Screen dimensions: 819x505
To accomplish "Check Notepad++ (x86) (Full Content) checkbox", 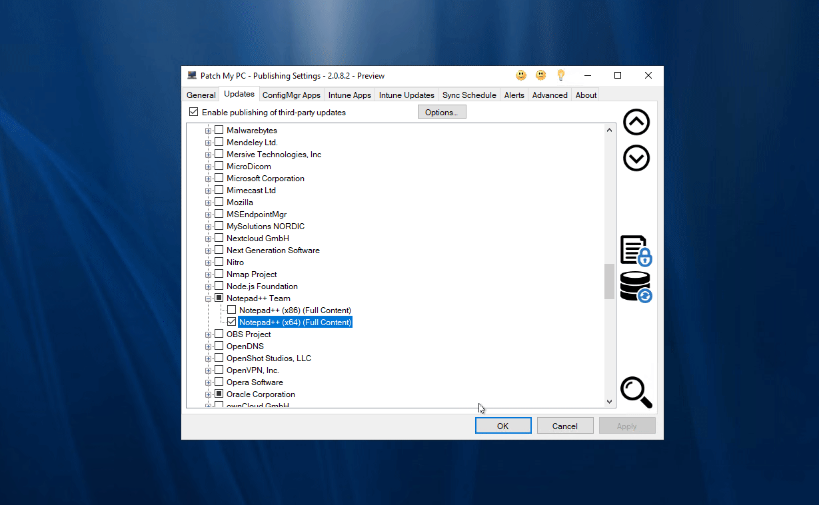I will [x=231, y=310].
